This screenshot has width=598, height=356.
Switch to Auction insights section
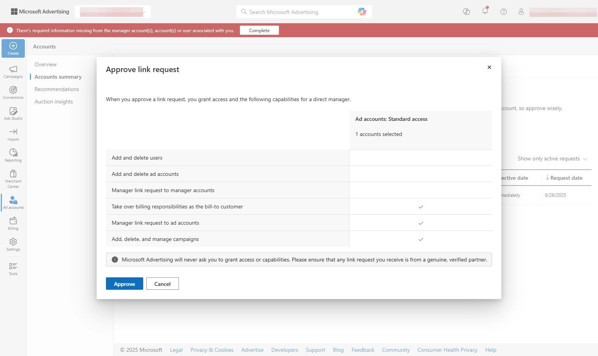pyautogui.click(x=54, y=101)
